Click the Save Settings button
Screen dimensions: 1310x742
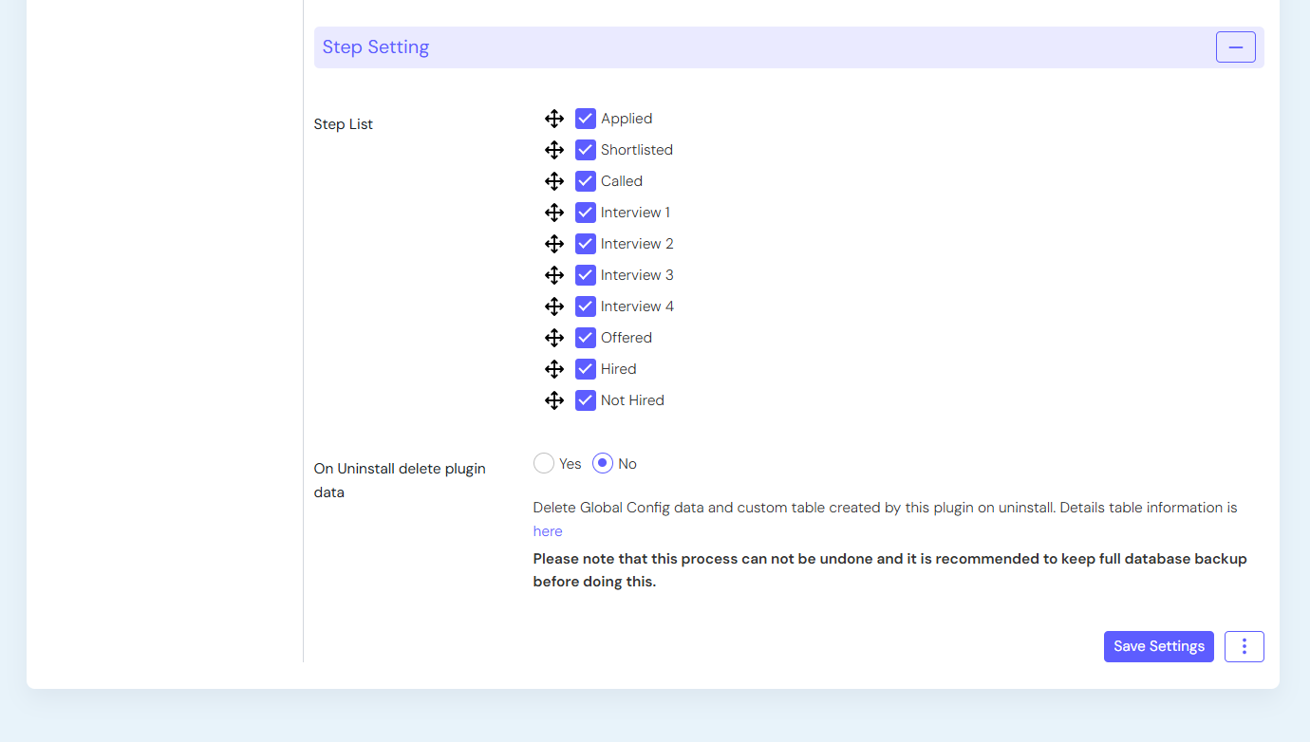coord(1158,646)
